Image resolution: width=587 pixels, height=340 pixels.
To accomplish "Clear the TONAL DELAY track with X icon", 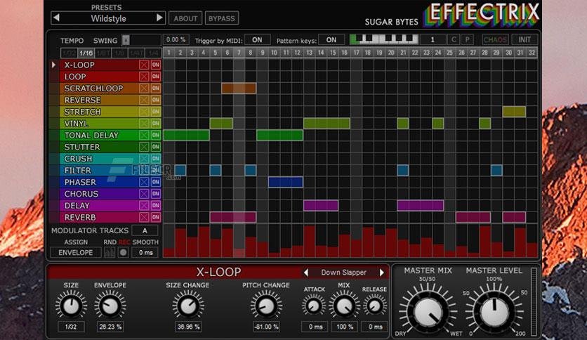I will [144, 135].
